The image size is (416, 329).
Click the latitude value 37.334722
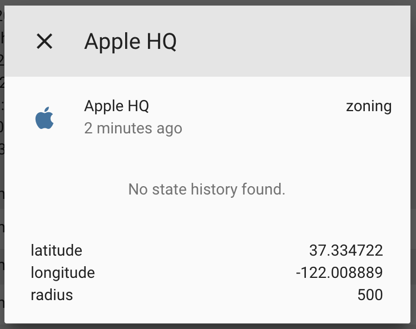coord(346,250)
